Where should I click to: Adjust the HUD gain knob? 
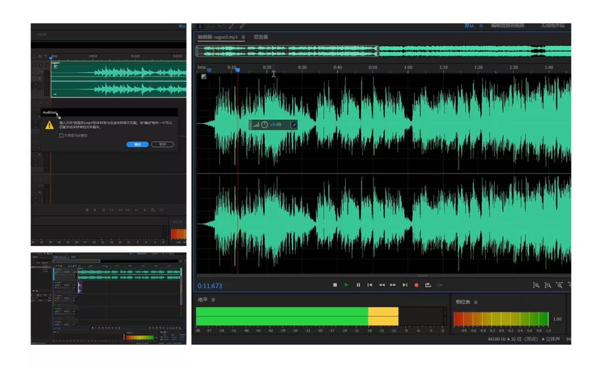pos(264,125)
